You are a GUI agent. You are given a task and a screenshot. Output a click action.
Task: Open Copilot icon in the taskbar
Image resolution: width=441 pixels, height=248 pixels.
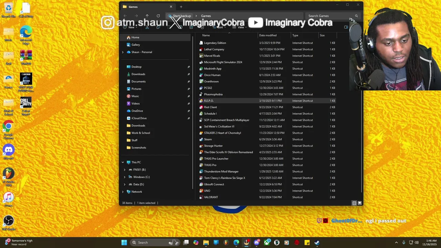(x=196, y=242)
